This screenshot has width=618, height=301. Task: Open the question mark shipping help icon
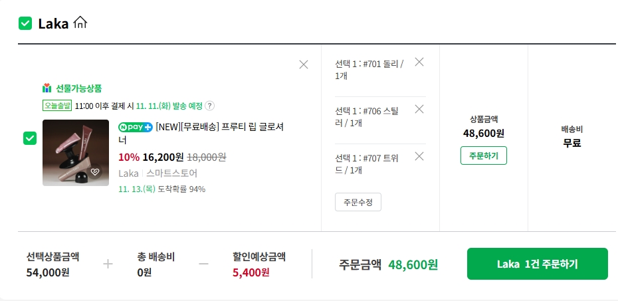pos(210,106)
